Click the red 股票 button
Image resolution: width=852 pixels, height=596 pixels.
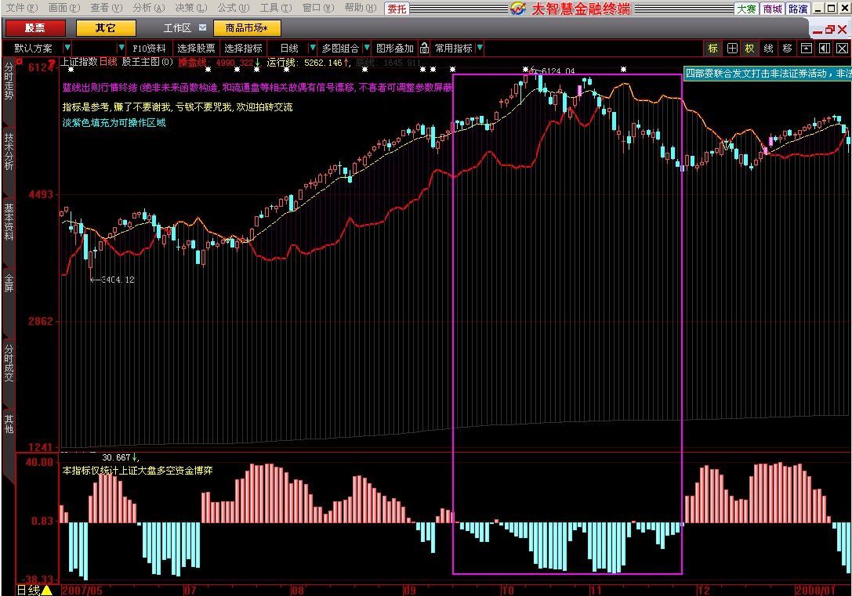[x=35, y=28]
